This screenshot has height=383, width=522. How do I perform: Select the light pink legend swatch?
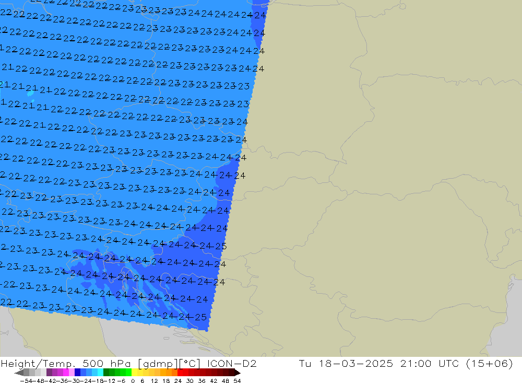(x=72, y=373)
